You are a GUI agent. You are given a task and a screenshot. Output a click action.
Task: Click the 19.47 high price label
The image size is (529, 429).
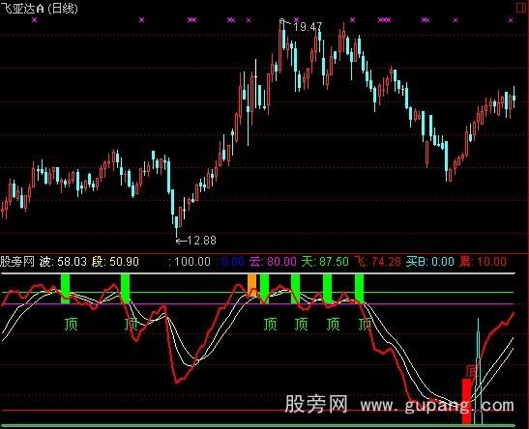point(308,27)
